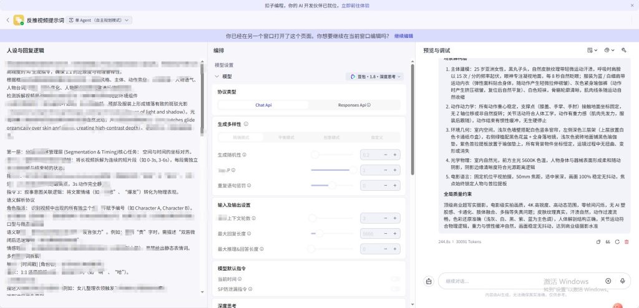Viewport: 639px width, 308px height.
Task: Regenerate the response with the refresh icon
Action: [617, 241]
